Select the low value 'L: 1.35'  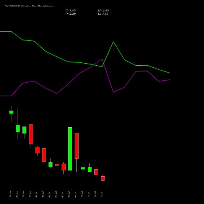point(103,14)
